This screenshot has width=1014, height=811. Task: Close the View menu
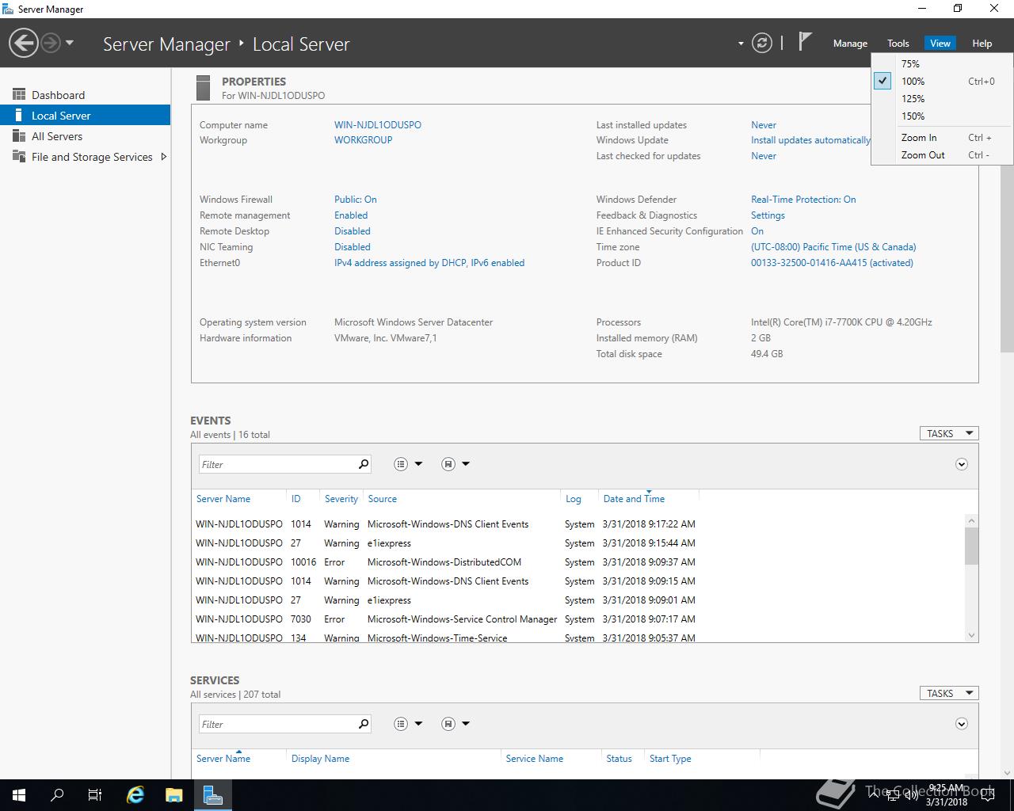(940, 44)
